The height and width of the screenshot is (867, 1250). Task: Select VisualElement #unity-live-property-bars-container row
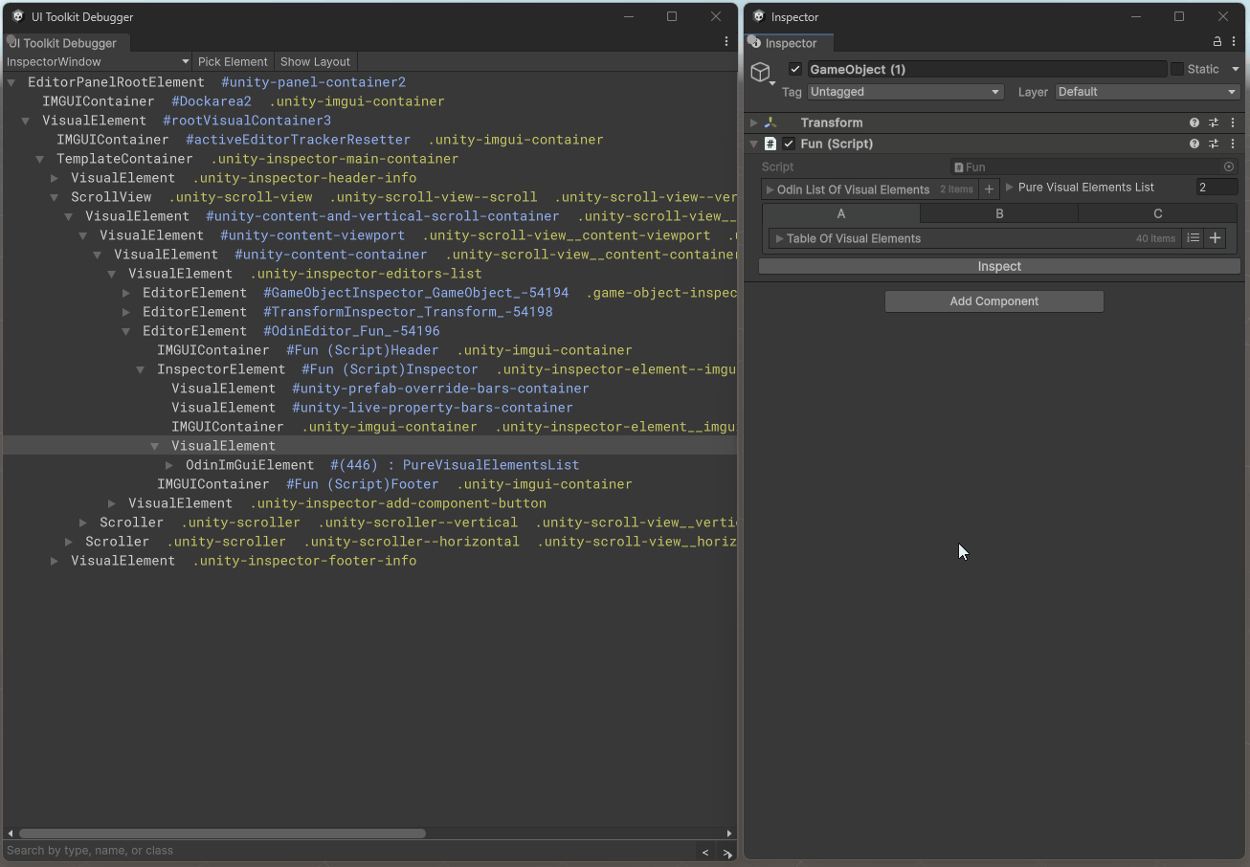[x=370, y=408]
